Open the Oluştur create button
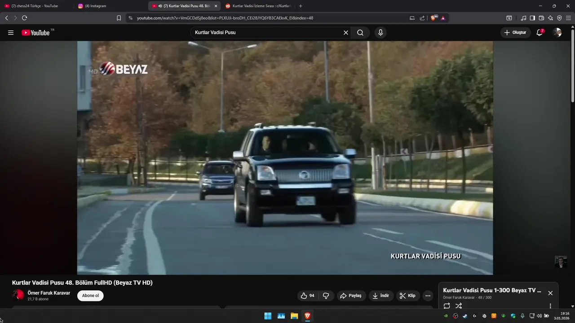The width and height of the screenshot is (575, 323). pyautogui.click(x=516, y=33)
